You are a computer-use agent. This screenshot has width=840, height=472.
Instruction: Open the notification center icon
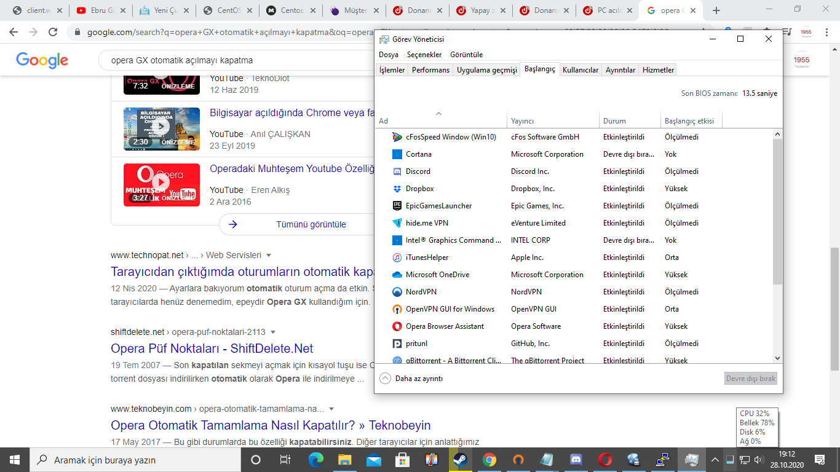pos(819,460)
